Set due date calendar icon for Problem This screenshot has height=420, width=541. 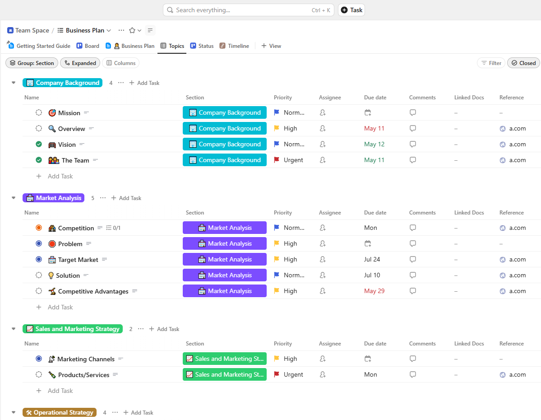[x=368, y=244]
